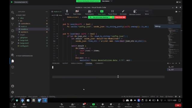Viewport: 192px width, 108px height.
Task: Open Cargo.toml in the explorer
Action: (24, 43)
